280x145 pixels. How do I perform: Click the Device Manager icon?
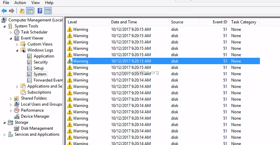17,117
